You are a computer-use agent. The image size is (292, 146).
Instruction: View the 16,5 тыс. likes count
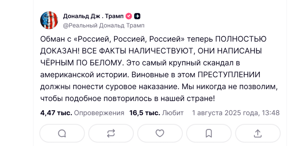point(145,113)
